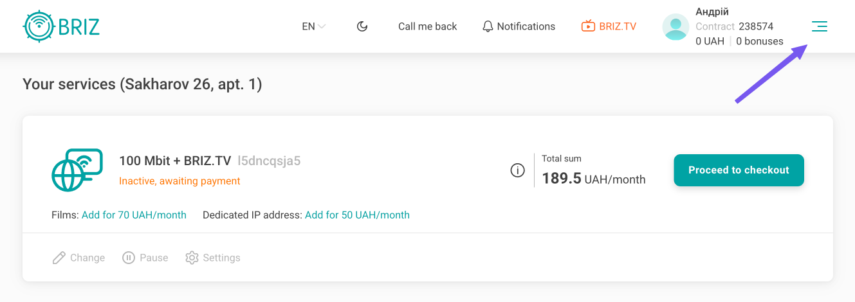855x302 pixels.
Task: Click user name Андрій
Action: tap(712, 12)
